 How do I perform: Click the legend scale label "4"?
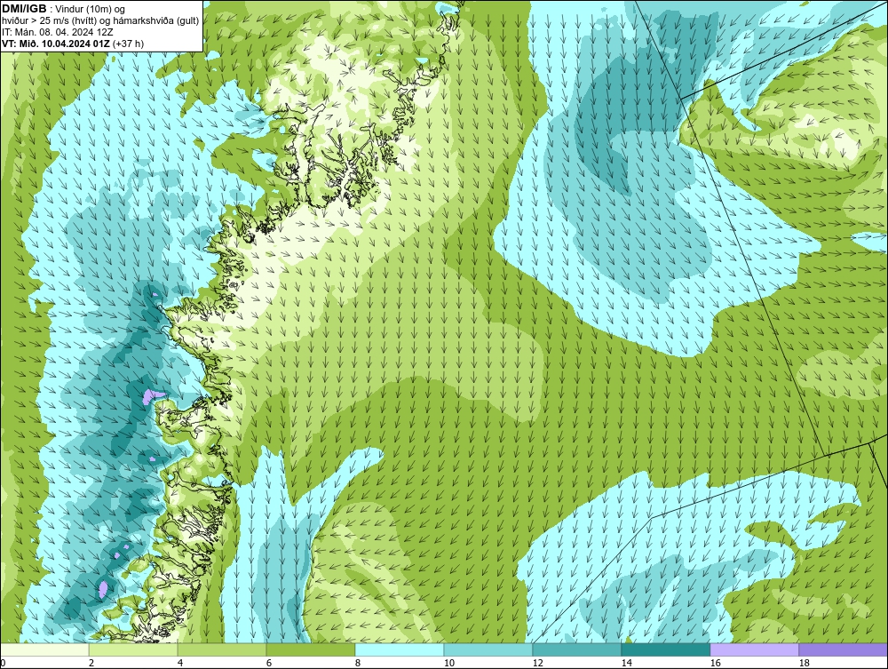pos(180,663)
